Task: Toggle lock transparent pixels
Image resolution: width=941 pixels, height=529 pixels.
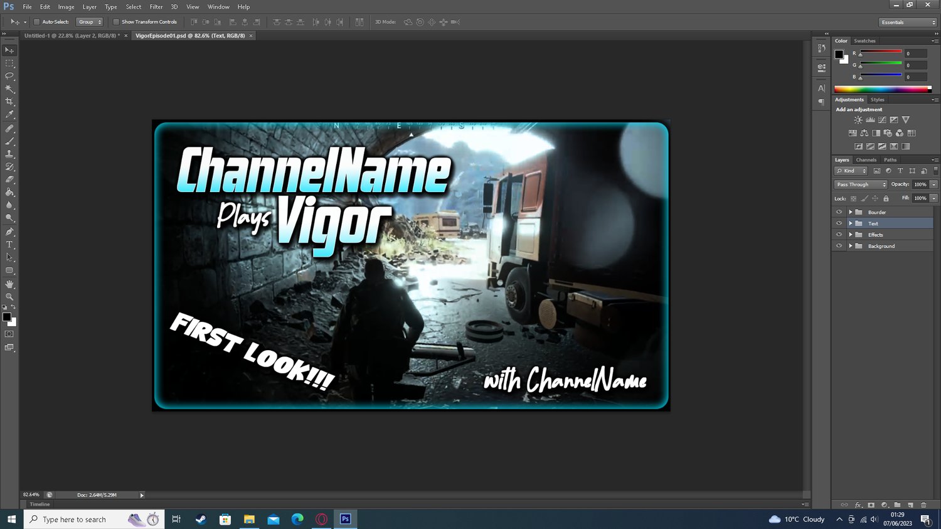Action: coord(853,198)
